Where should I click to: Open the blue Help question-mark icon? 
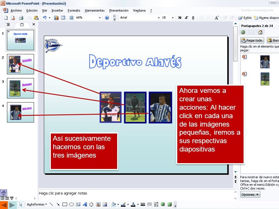[107, 18]
